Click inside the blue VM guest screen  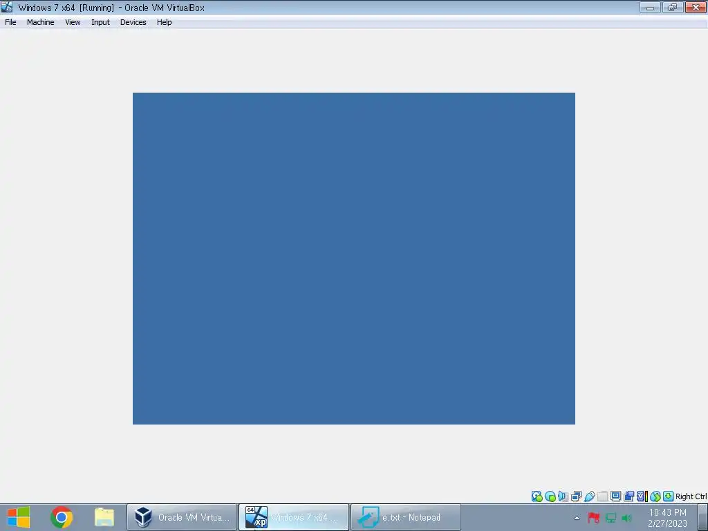tap(353, 259)
